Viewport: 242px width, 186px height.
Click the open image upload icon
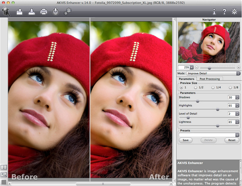pos(19,12)
